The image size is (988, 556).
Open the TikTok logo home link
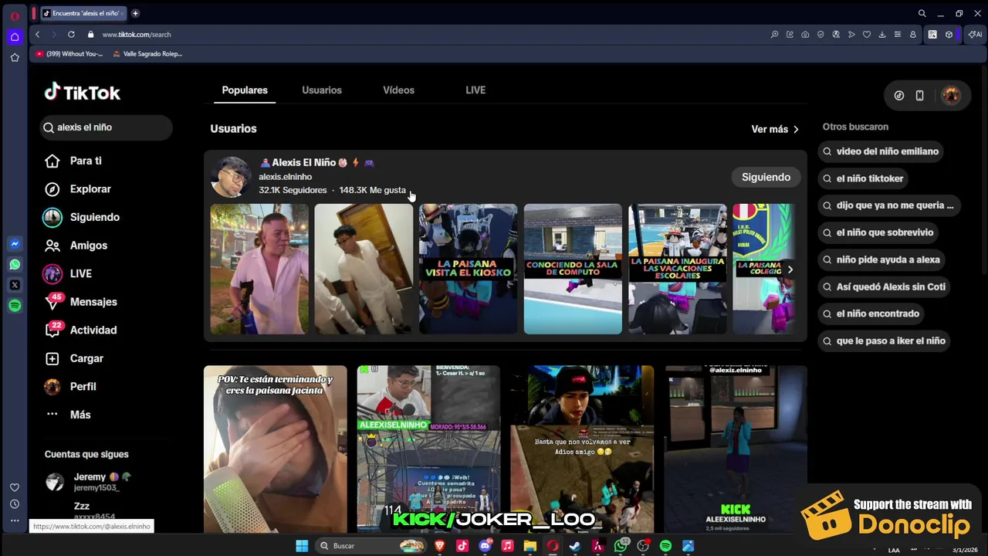tap(82, 92)
